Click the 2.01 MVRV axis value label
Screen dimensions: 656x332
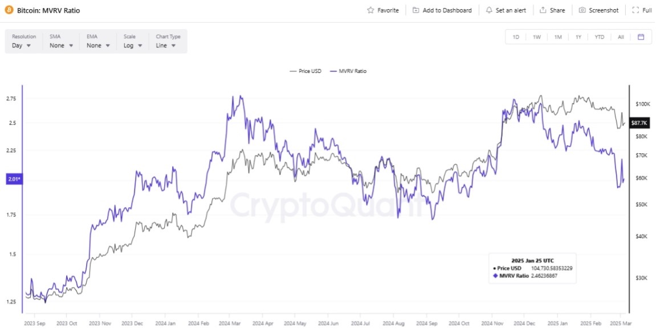click(13, 179)
